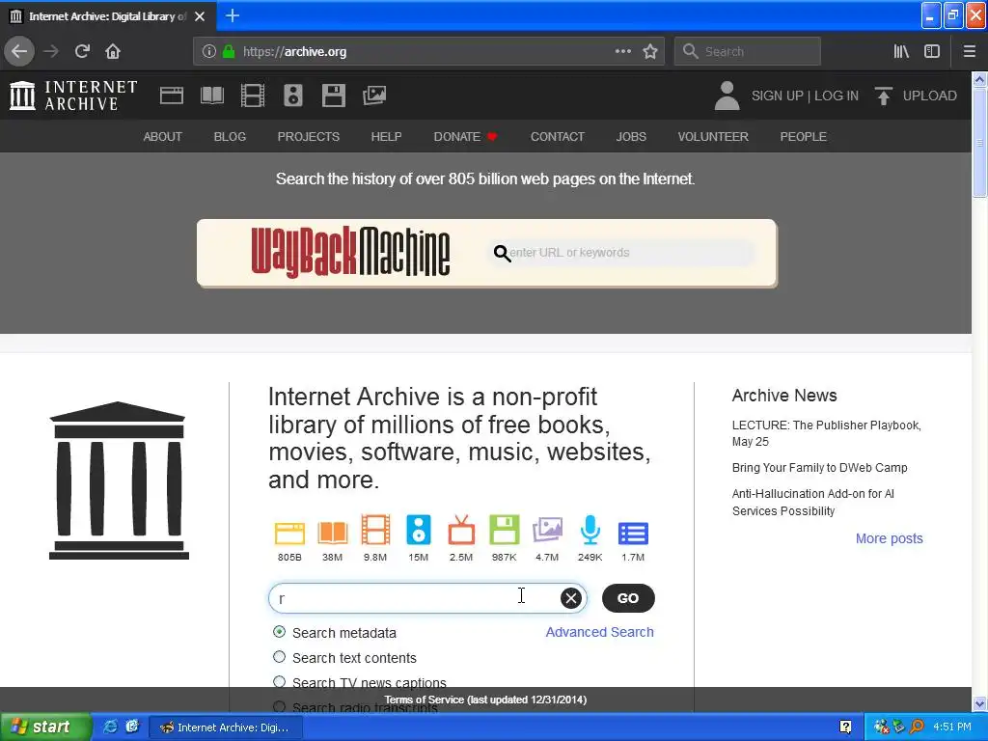Open the HELP menu item
The height and width of the screenshot is (741, 988).
tap(386, 137)
